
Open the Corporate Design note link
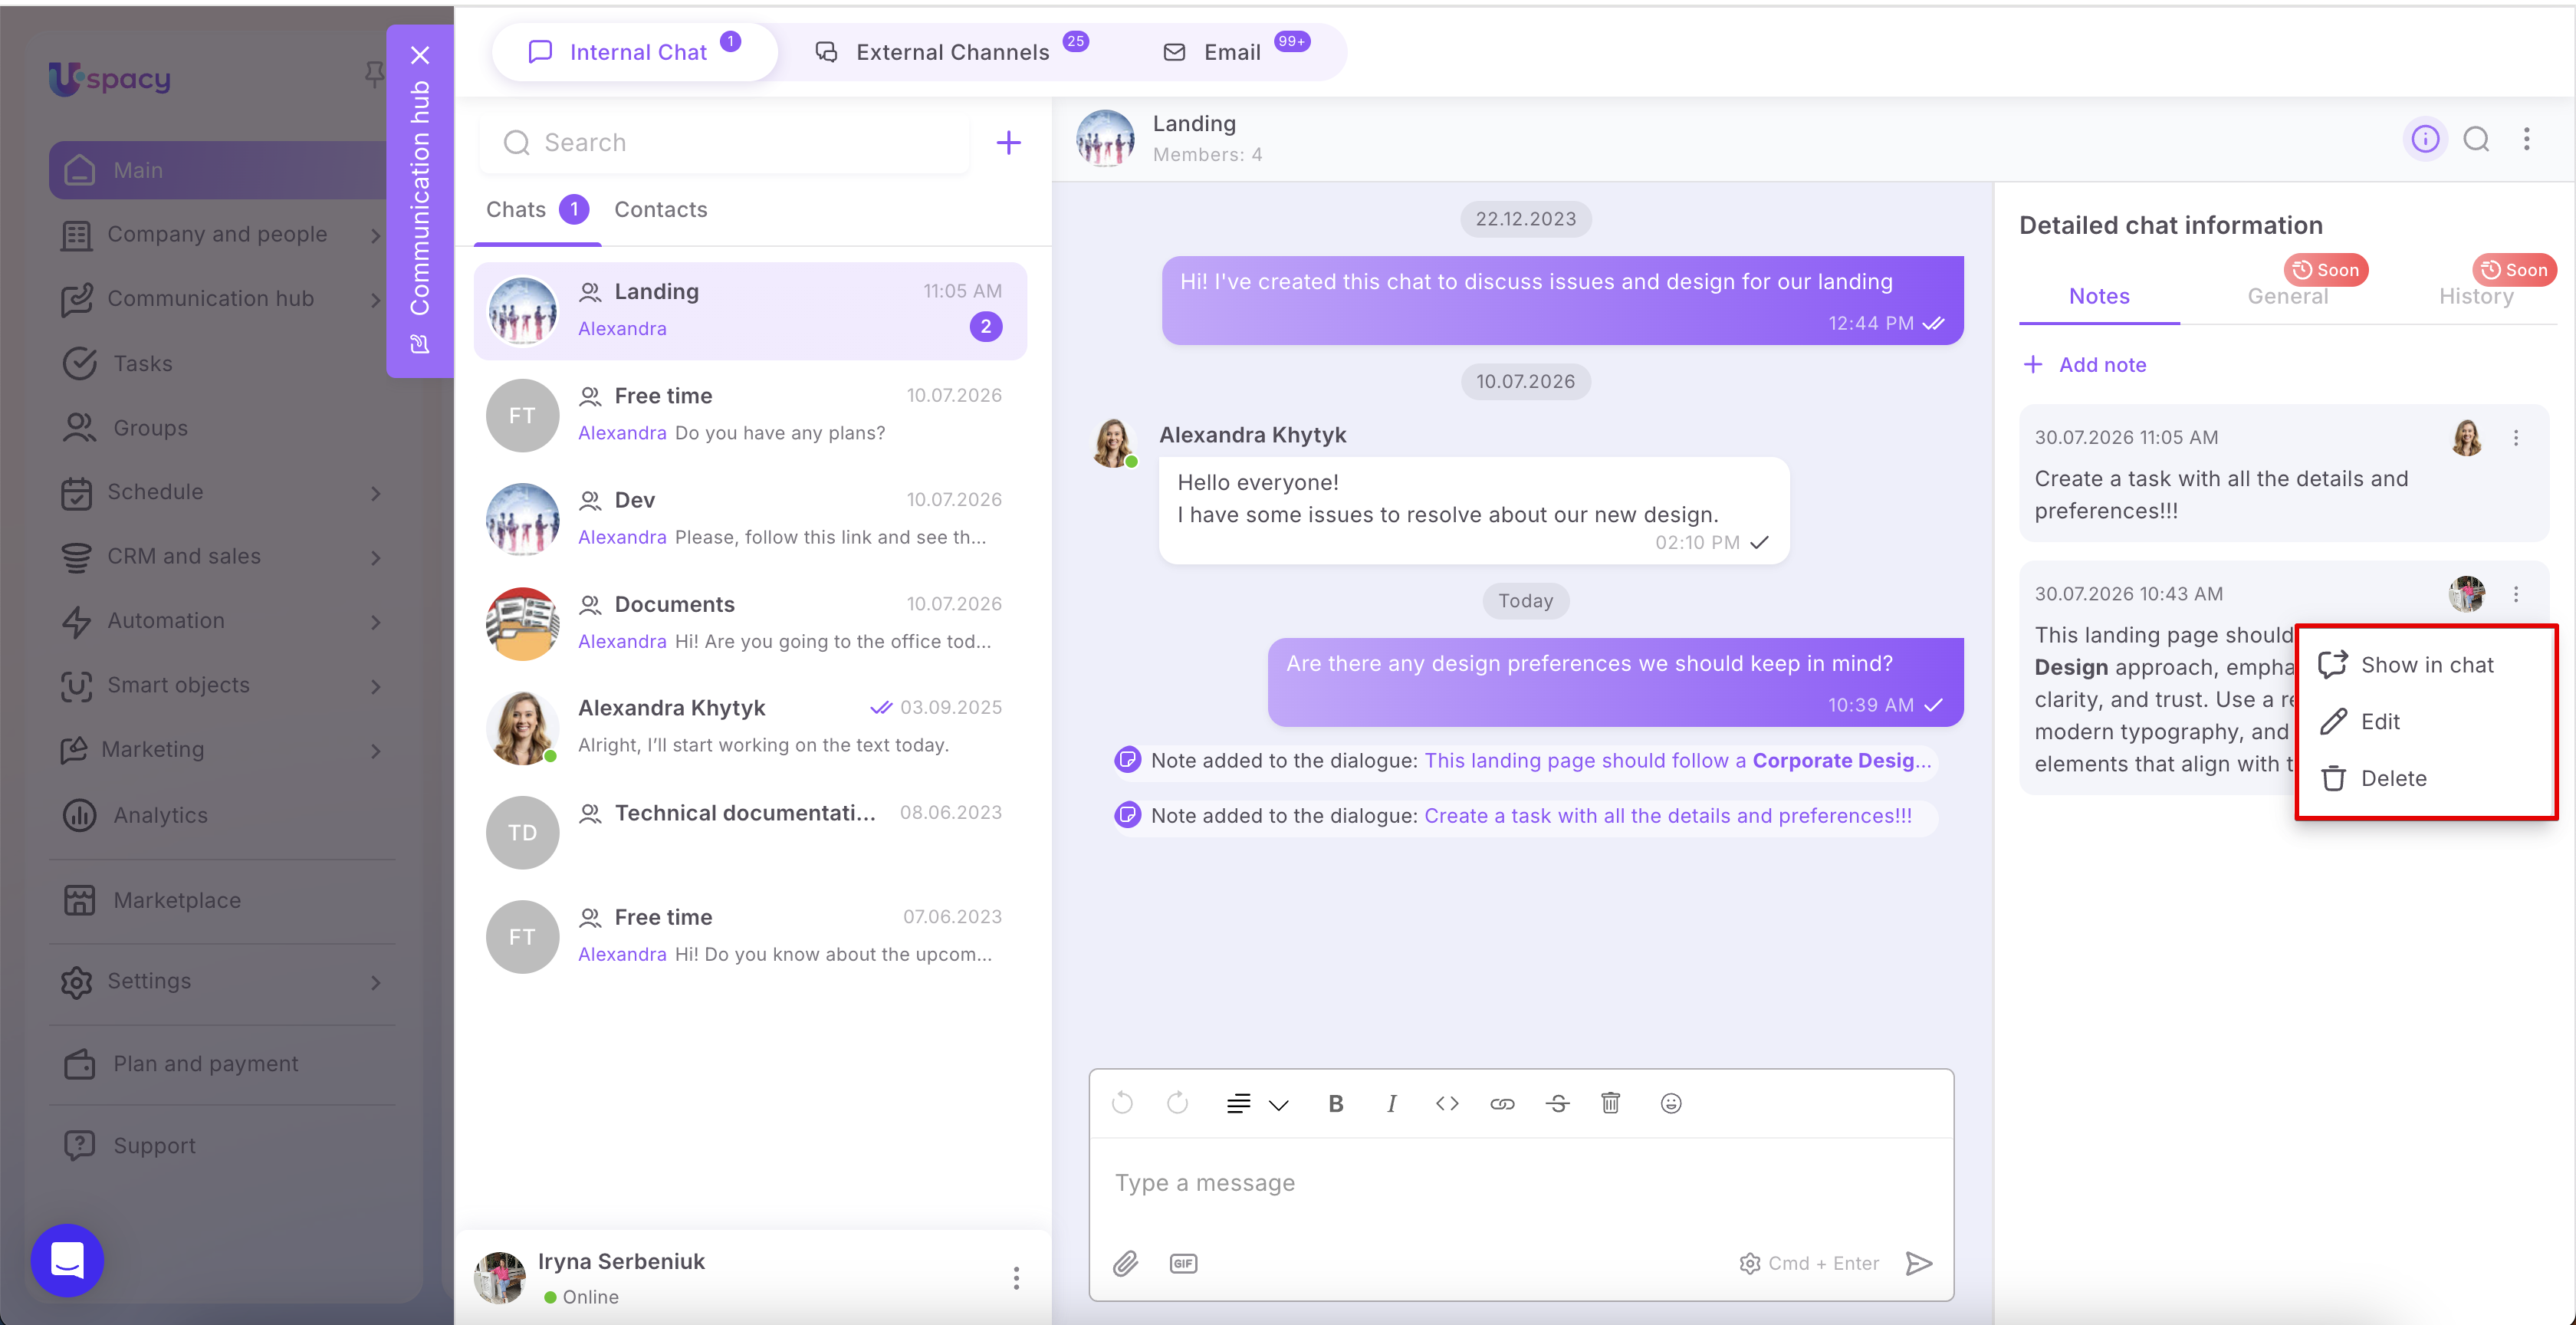(1677, 760)
